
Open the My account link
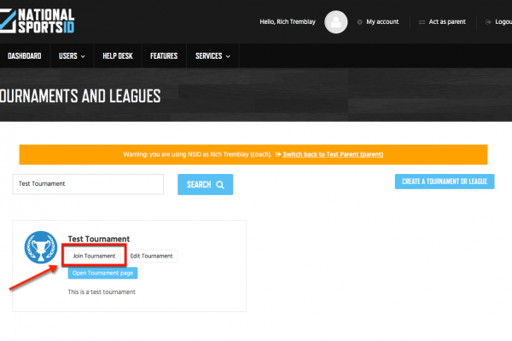tap(382, 22)
